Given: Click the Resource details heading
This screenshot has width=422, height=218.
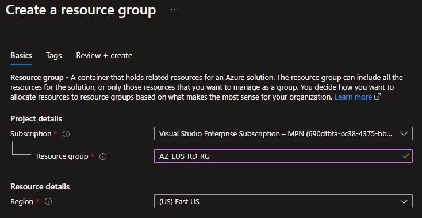Looking at the screenshot, I should (x=40, y=186).
